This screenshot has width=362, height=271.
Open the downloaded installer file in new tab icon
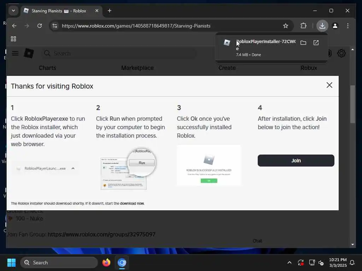pyautogui.click(x=316, y=43)
